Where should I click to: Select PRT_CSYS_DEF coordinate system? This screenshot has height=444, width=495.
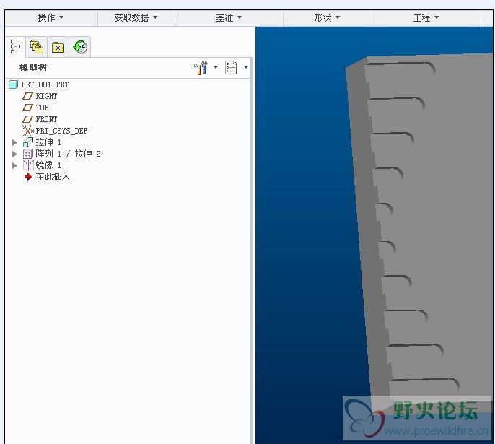pos(61,131)
